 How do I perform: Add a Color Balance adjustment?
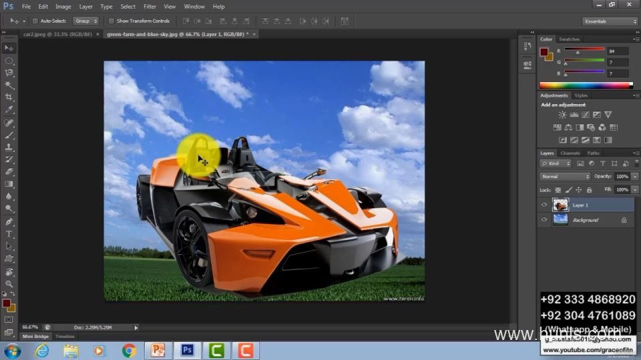[568, 127]
